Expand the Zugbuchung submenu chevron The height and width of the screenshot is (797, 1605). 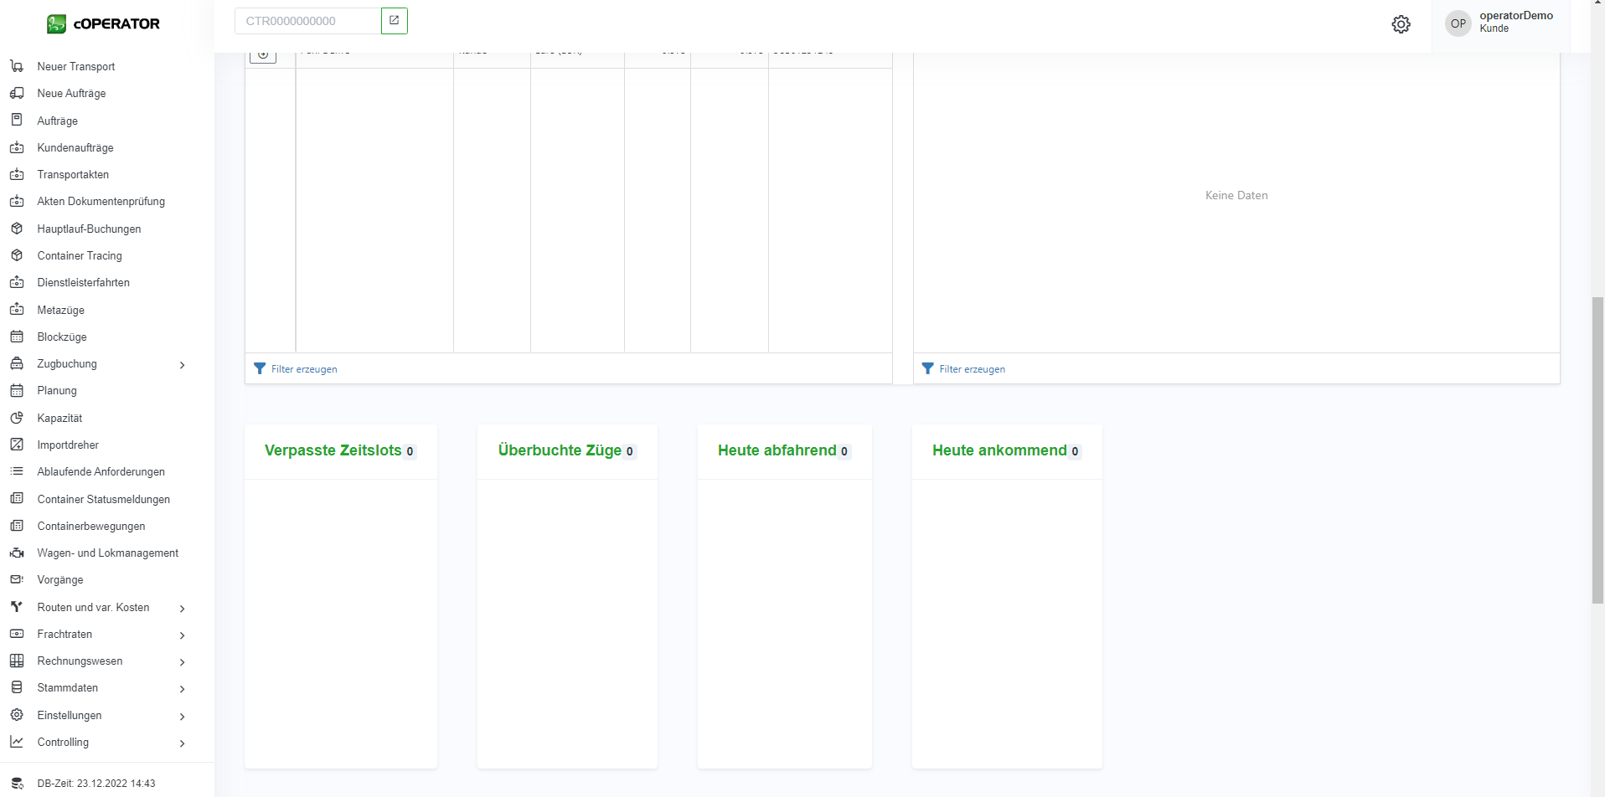pyautogui.click(x=182, y=365)
